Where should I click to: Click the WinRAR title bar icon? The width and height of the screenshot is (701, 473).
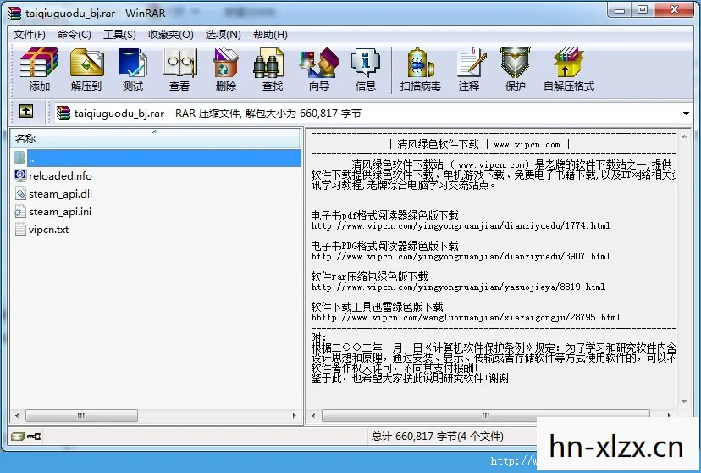pyautogui.click(x=14, y=13)
